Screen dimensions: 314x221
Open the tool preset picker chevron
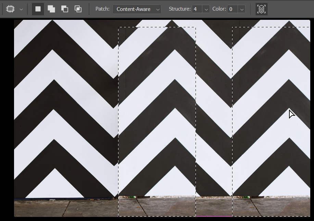[x=21, y=9]
